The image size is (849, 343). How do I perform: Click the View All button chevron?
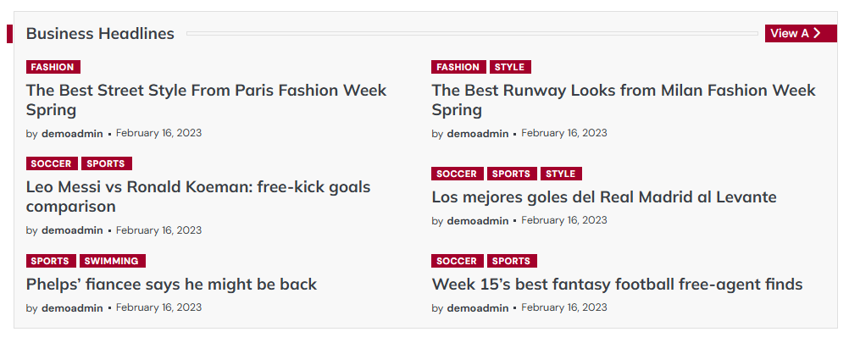click(x=817, y=34)
